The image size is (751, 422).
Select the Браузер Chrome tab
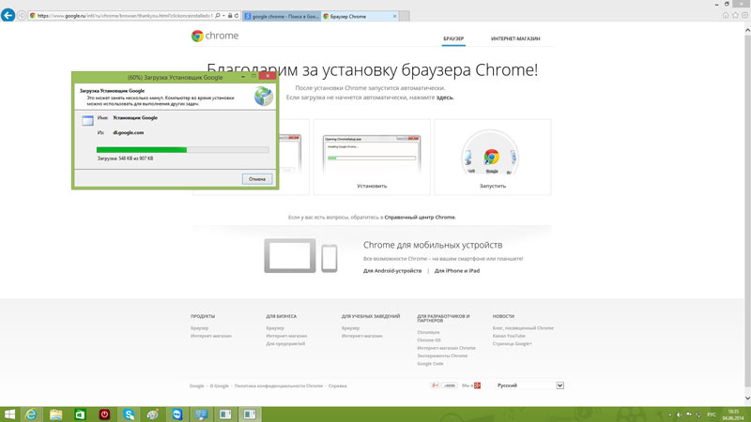point(356,16)
